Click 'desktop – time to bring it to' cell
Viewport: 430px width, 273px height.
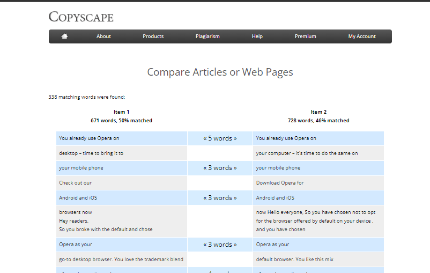(x=122, y=153)
